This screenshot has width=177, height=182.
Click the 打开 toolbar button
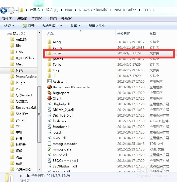tap(29, 26)
